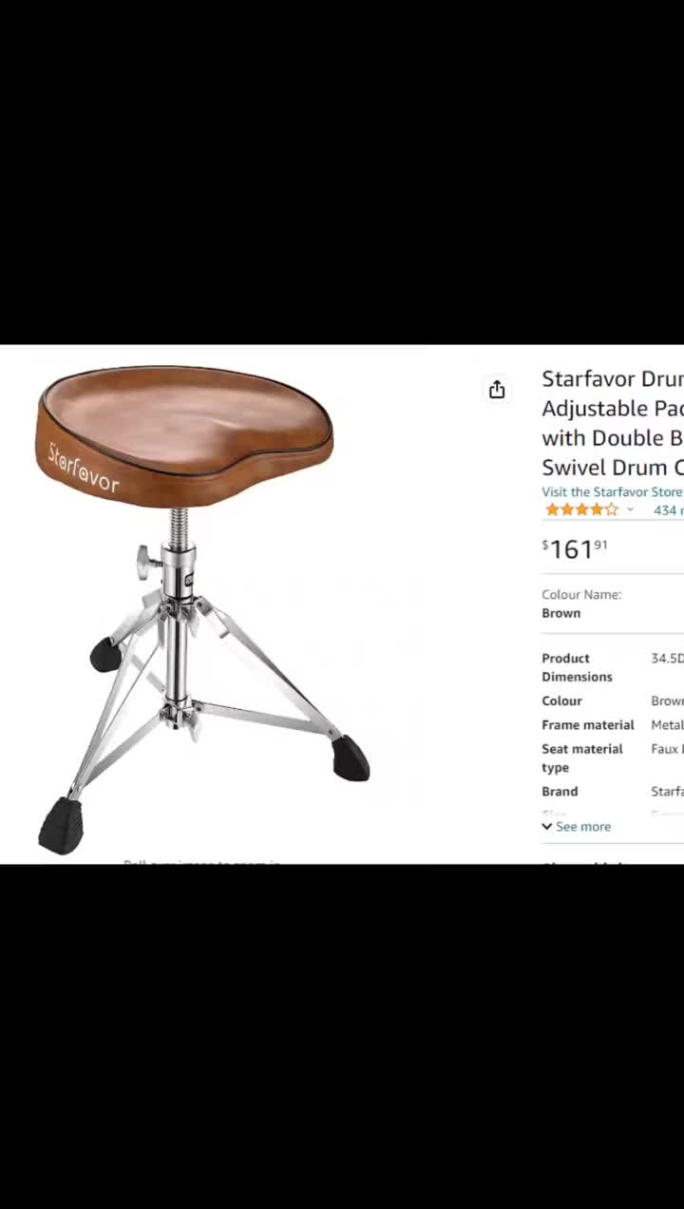Screen dimensions: 684x1209
Task: Click the Starfavor logo on the seat
Action: [x=84, y=467]
